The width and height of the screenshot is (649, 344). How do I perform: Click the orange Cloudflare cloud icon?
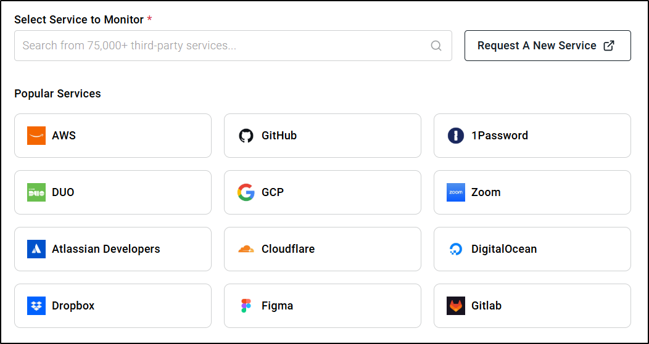coord(246,249)
